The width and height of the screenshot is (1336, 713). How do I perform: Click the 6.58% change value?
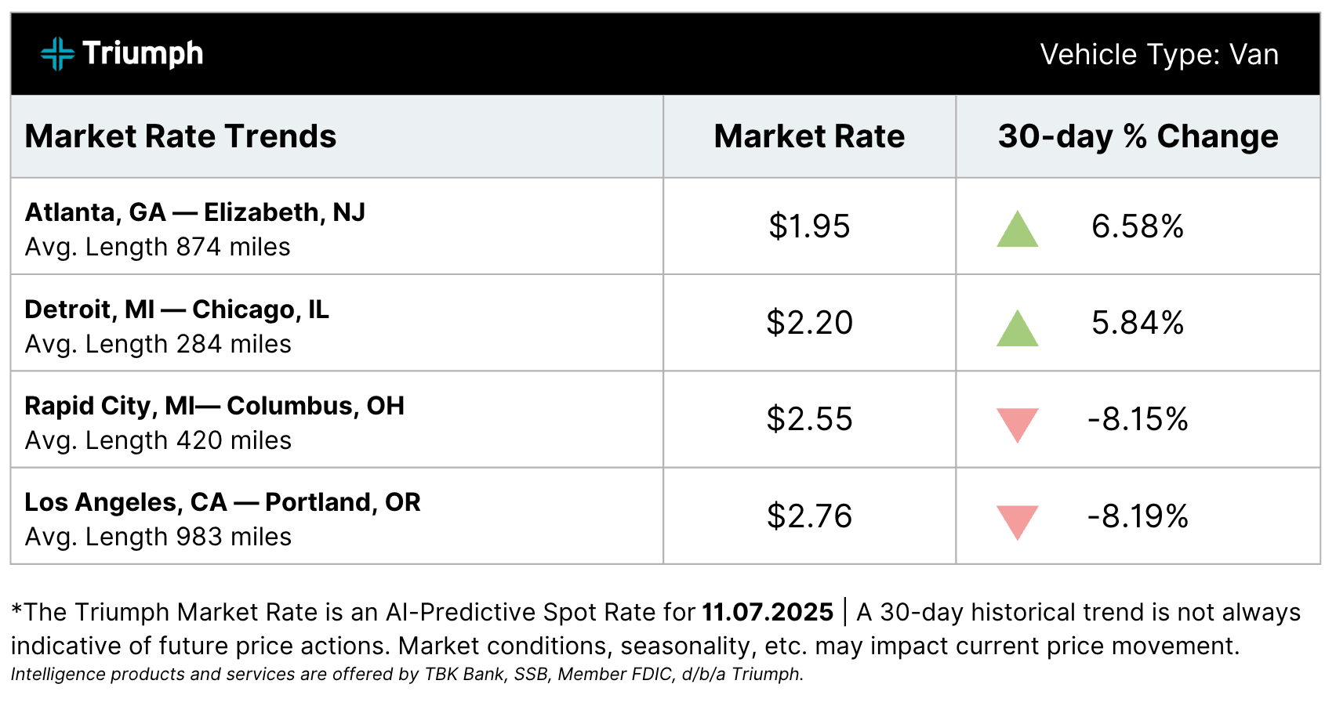point(1138,226)
